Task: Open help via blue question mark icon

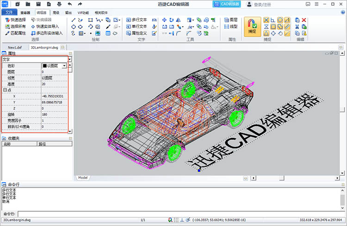Action: coord(343,13)
